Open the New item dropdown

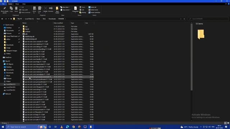[65, 7]
